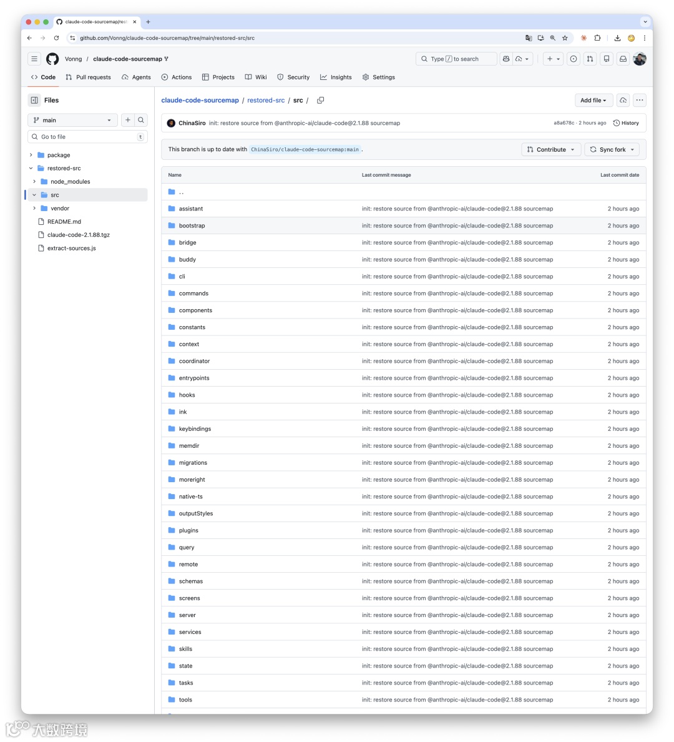Viewport: 674px width, 742px height.
Task: Click the browser address bar URL
Action: (167, 38)
